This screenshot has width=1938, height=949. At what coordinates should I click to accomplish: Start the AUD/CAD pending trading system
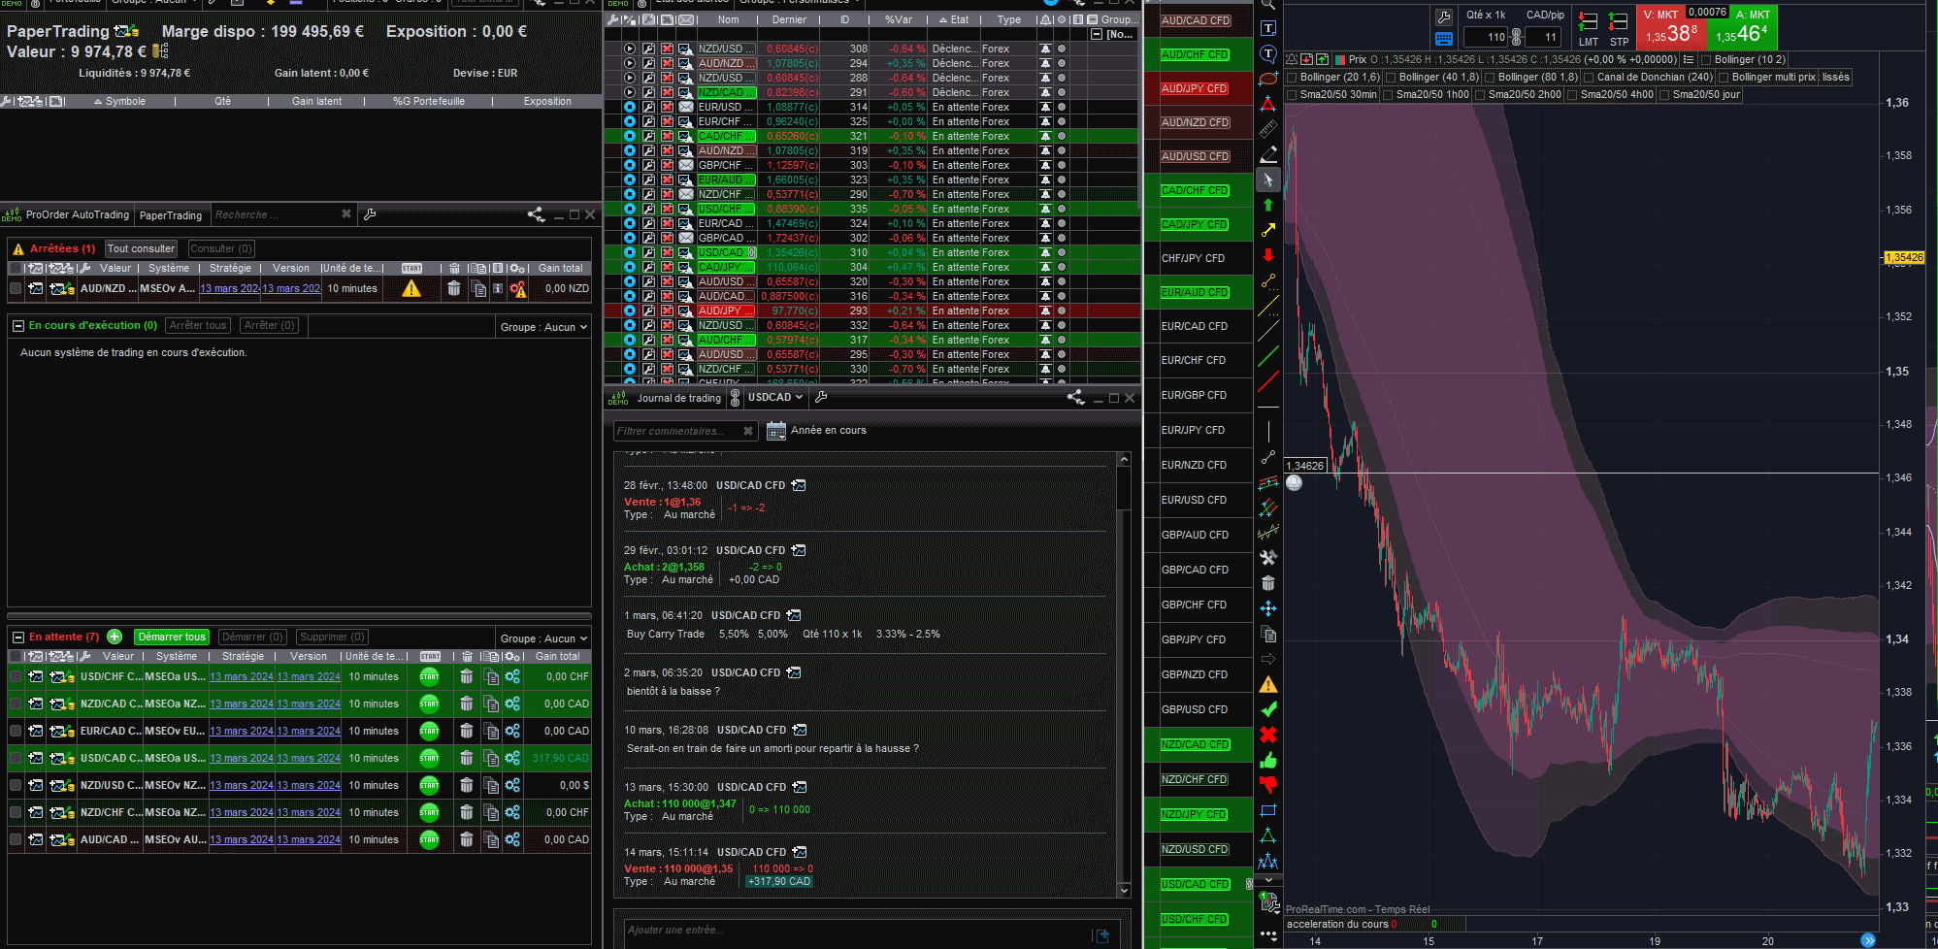(430, 839)
